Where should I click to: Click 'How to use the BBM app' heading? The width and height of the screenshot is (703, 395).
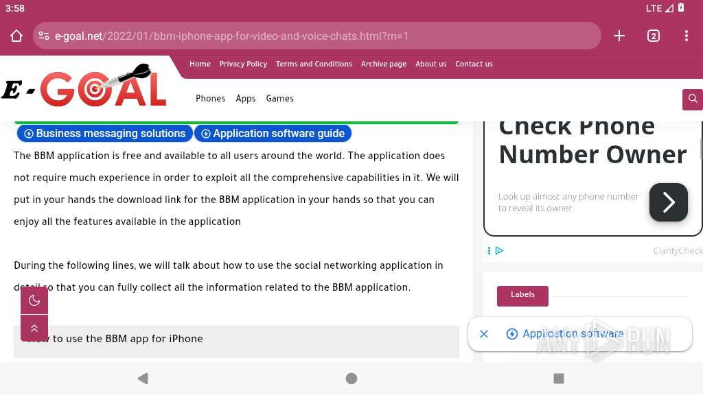coord(115,339)
